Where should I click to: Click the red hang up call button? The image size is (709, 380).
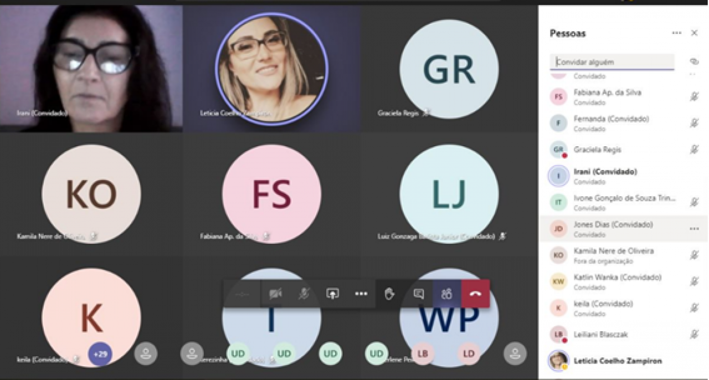(475, 294)
